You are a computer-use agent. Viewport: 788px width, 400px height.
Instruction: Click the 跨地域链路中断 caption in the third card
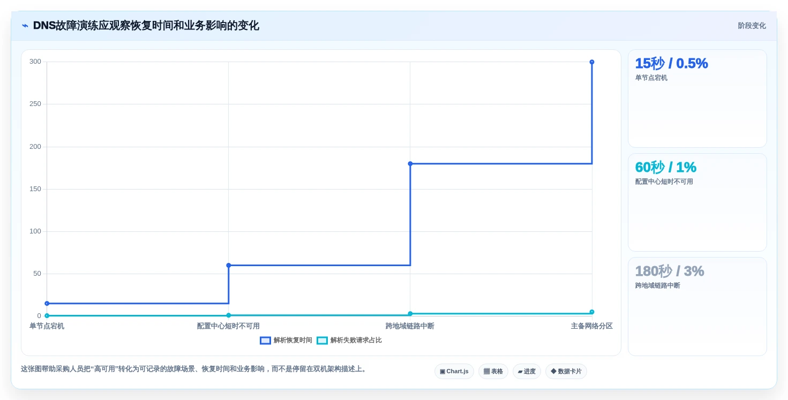coord(658,285)
